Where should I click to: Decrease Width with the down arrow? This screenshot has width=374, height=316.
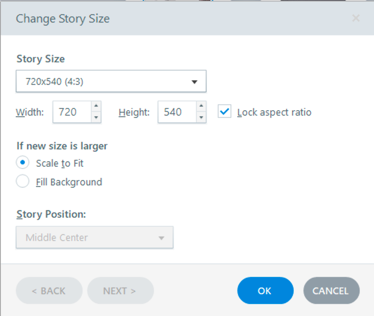[96, 117]
